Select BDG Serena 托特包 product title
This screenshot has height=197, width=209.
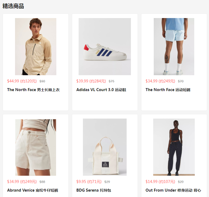(x=94, y=190)
